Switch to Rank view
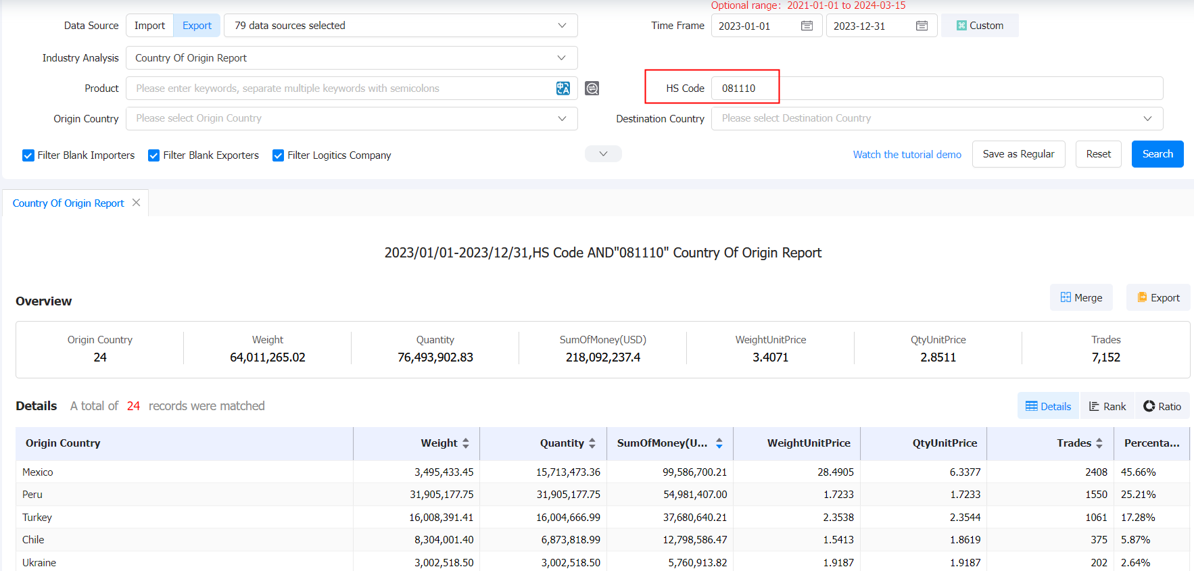Image resolution: width=1194 pixels, height=571 pixels. click(x=1107, y=406)
